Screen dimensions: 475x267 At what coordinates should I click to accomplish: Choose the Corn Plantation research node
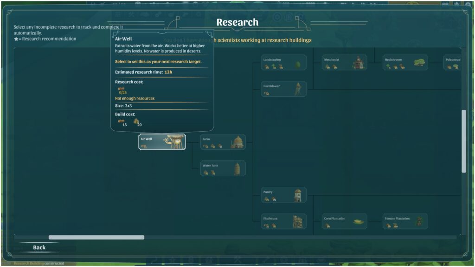[345, 221]
